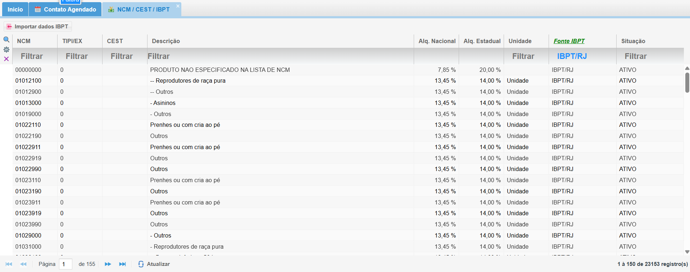
Task: Sort by Fonte IBPT column header
Action: [569, 41]
